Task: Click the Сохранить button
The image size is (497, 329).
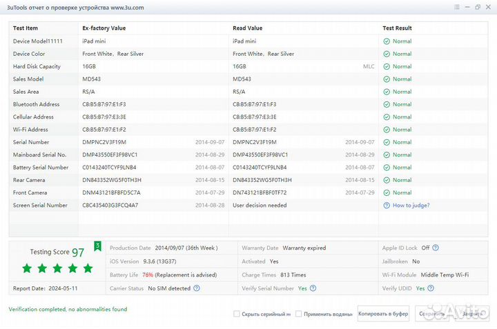Action: [432, 314]
